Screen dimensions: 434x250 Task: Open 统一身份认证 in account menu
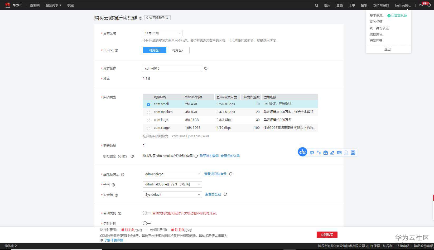coord(379,28)
